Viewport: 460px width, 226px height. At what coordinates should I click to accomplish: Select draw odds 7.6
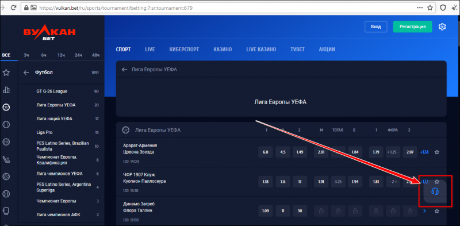coord(283,182)
